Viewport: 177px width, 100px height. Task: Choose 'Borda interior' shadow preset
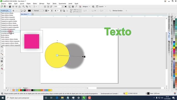[x=10, y=35]
